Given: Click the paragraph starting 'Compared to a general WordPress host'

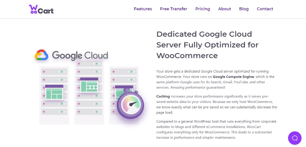Looking at the screenshot, I should (x=216, y=129).
